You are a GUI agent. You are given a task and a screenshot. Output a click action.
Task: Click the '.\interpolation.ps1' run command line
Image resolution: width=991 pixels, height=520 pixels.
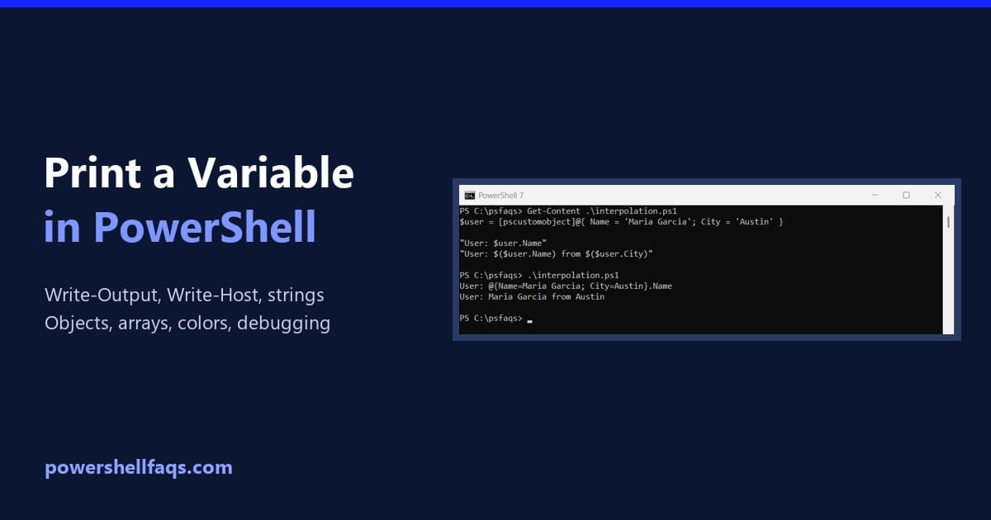(539, 275)
